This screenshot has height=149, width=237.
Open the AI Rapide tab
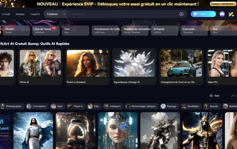(x=164, y=30)
